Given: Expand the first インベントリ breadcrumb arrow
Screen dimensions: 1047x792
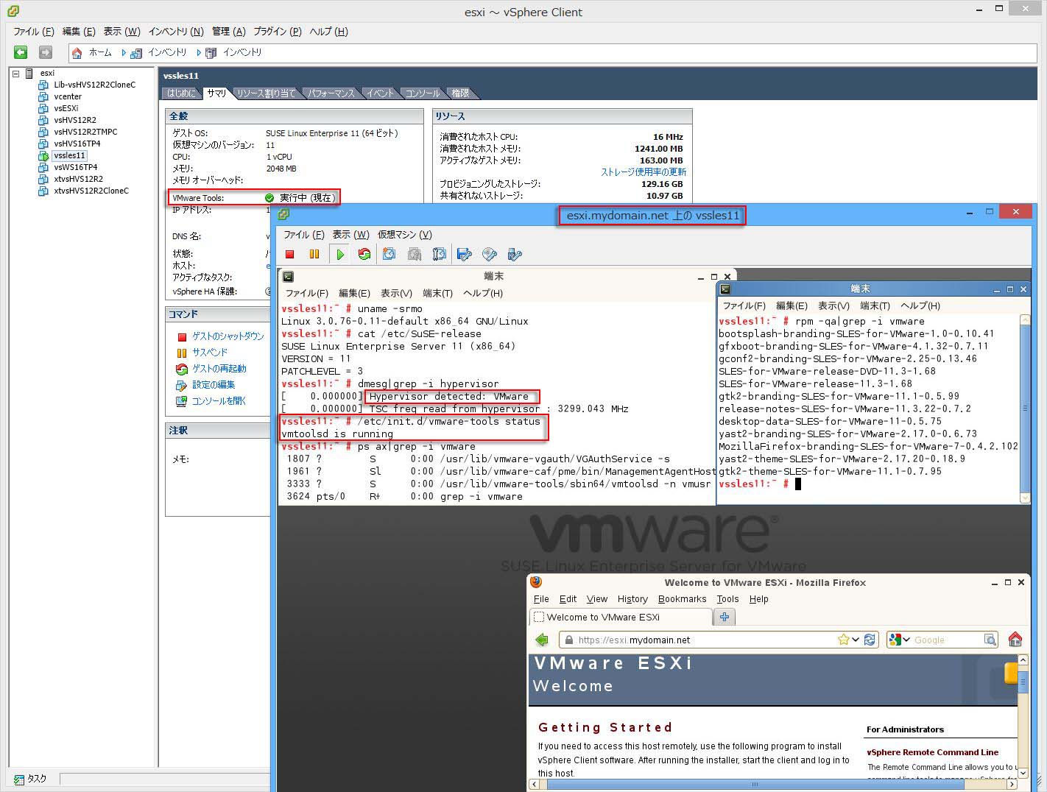Looking at the screenshot, I should [124, 53].
